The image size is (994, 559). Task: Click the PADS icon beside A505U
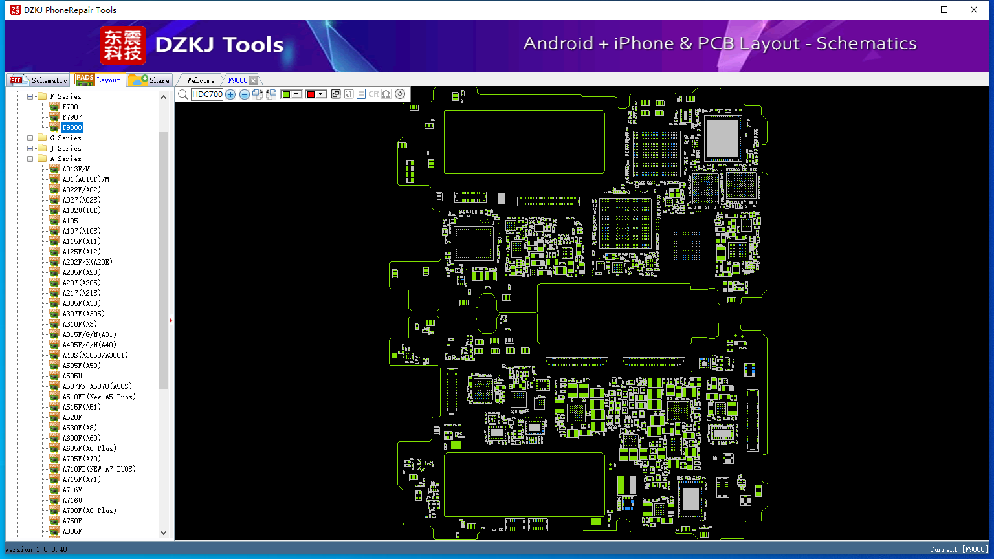pos(54,376)
